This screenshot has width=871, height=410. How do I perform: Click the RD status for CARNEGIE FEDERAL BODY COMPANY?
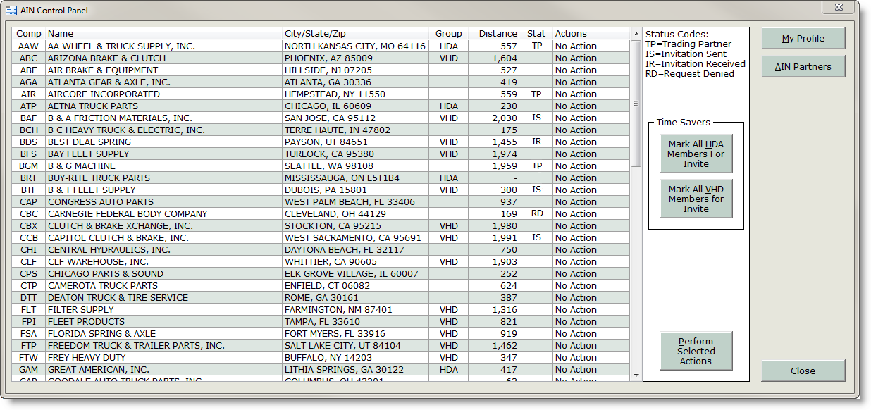point(536,213)
